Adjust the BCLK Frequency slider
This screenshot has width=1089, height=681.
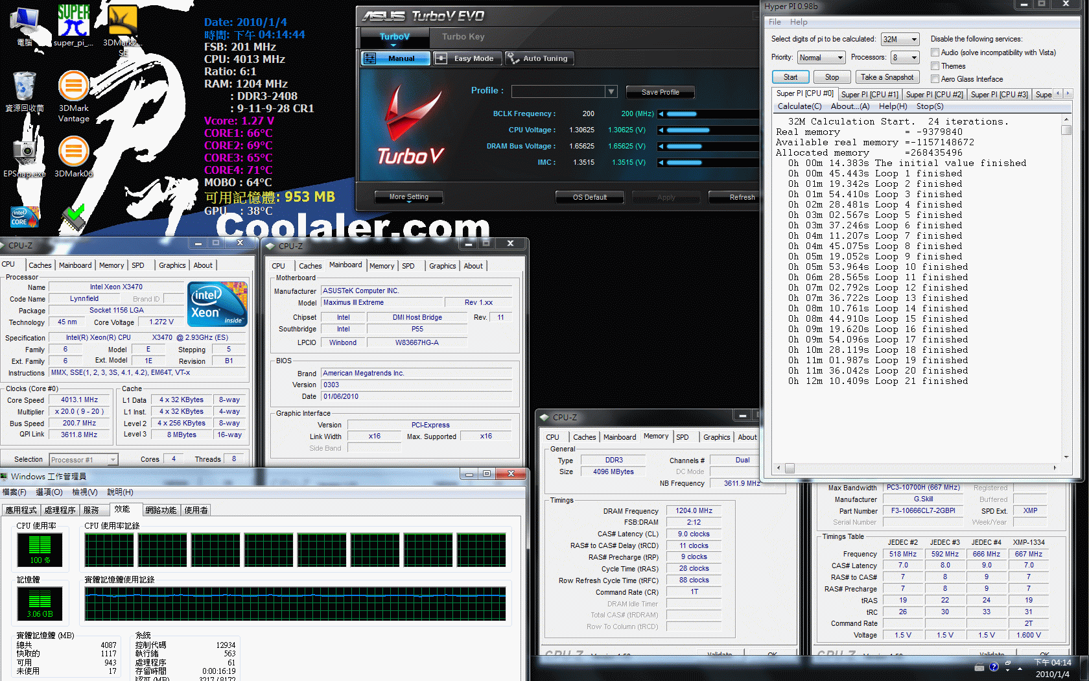coord(710,114)
